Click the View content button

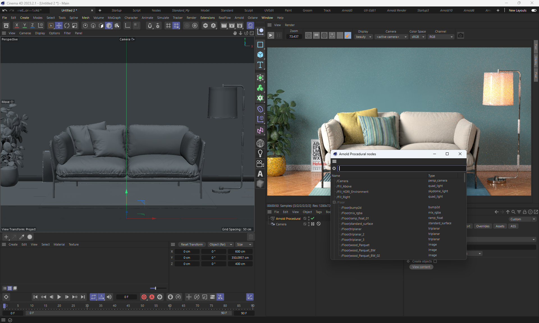click(x=421, y=267)
